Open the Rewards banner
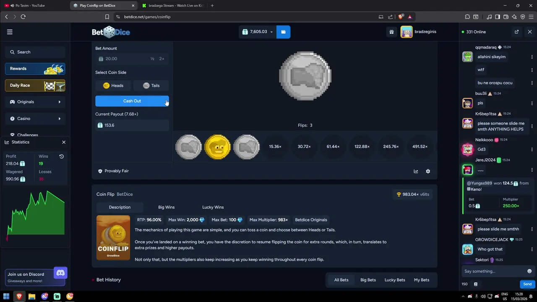Viewport: 537px width, 302px height. point(35,69)
